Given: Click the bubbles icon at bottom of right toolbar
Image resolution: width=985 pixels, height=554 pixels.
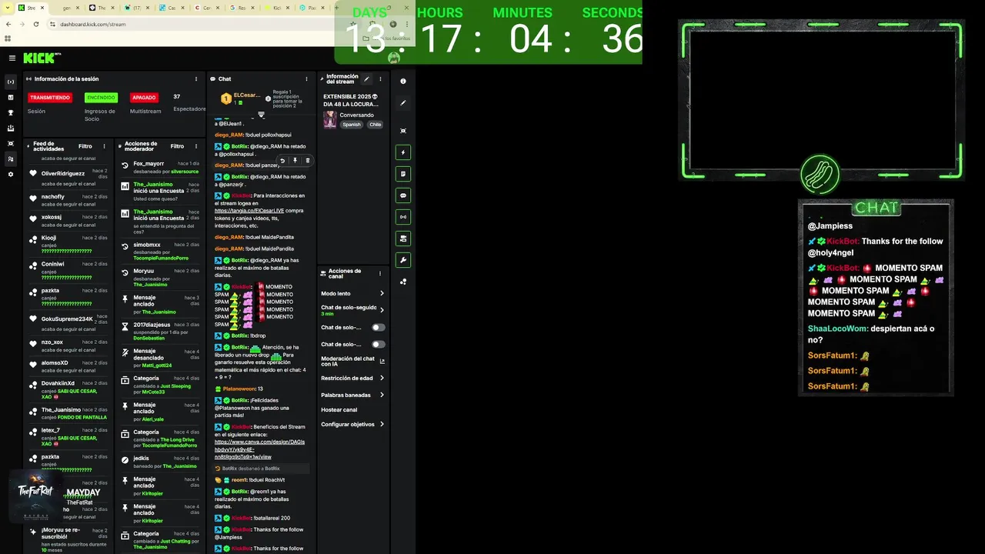Looking at the screenshot, I should pyautogui.click(x=403, y=282).
